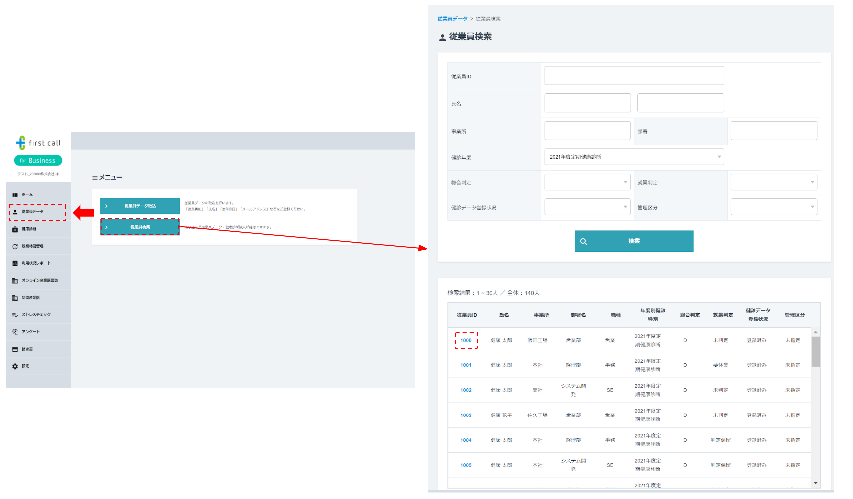
Task: Select 従業員データ in the sidebar menu
Action: (33, 212)
